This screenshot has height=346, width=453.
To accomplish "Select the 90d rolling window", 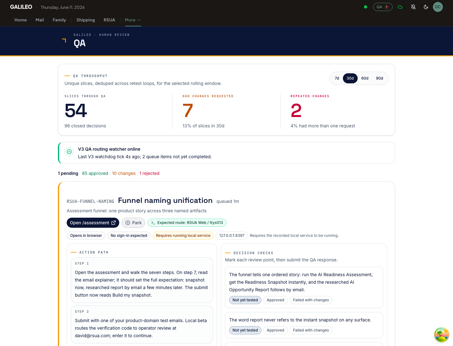I will tap(380, 78).
